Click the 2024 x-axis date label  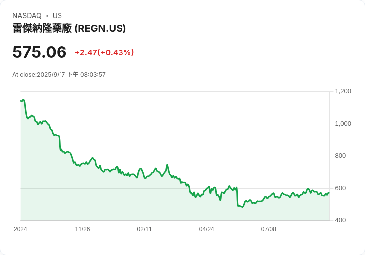coord(20,229)
